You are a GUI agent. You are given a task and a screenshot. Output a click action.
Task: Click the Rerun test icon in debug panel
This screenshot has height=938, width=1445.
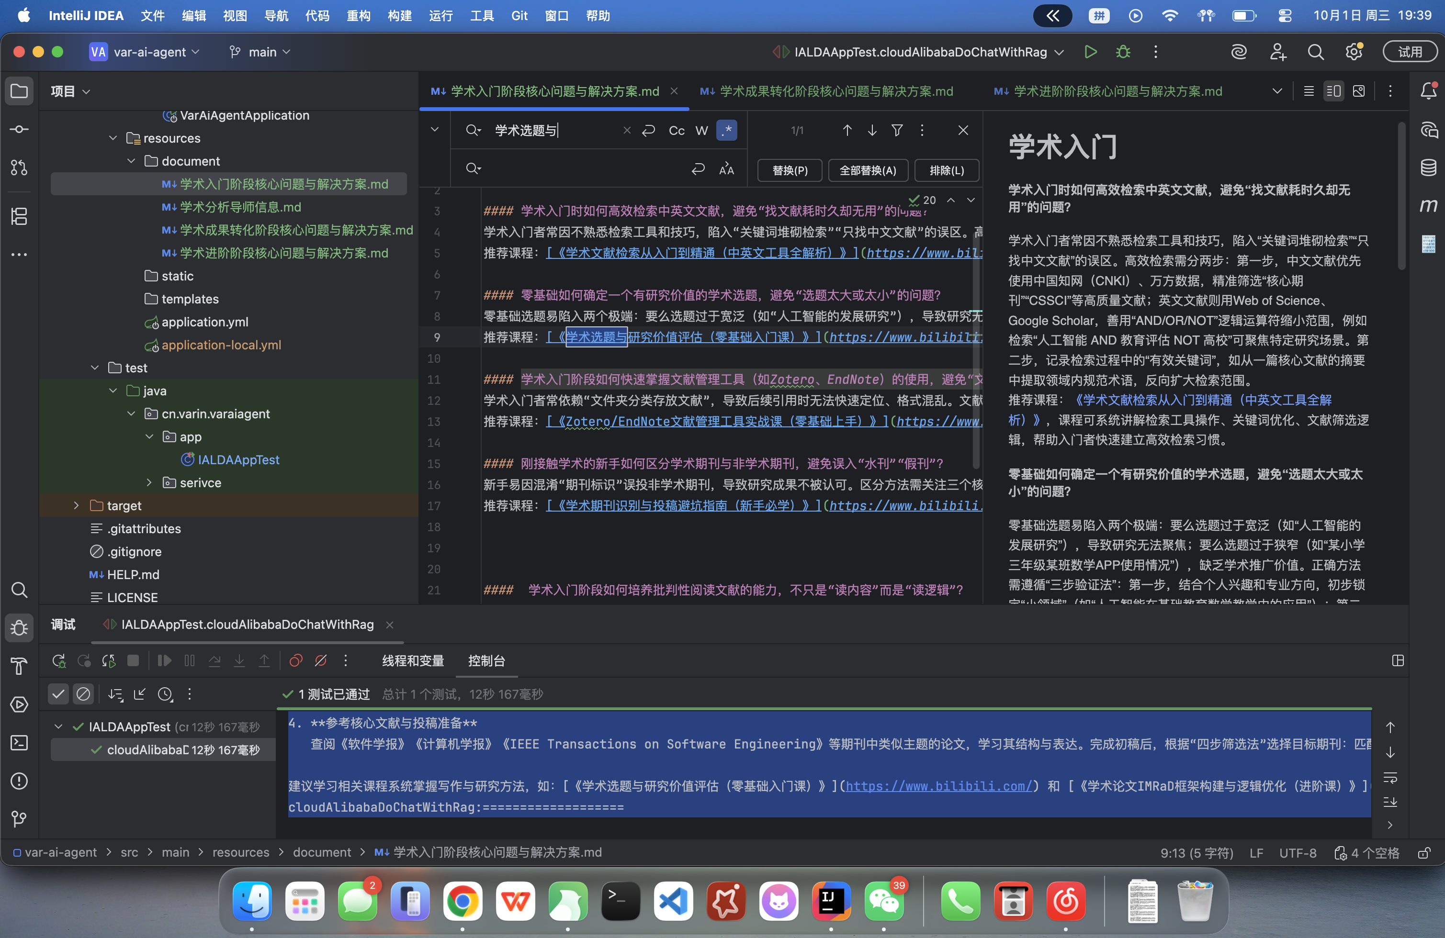[59, 661]
